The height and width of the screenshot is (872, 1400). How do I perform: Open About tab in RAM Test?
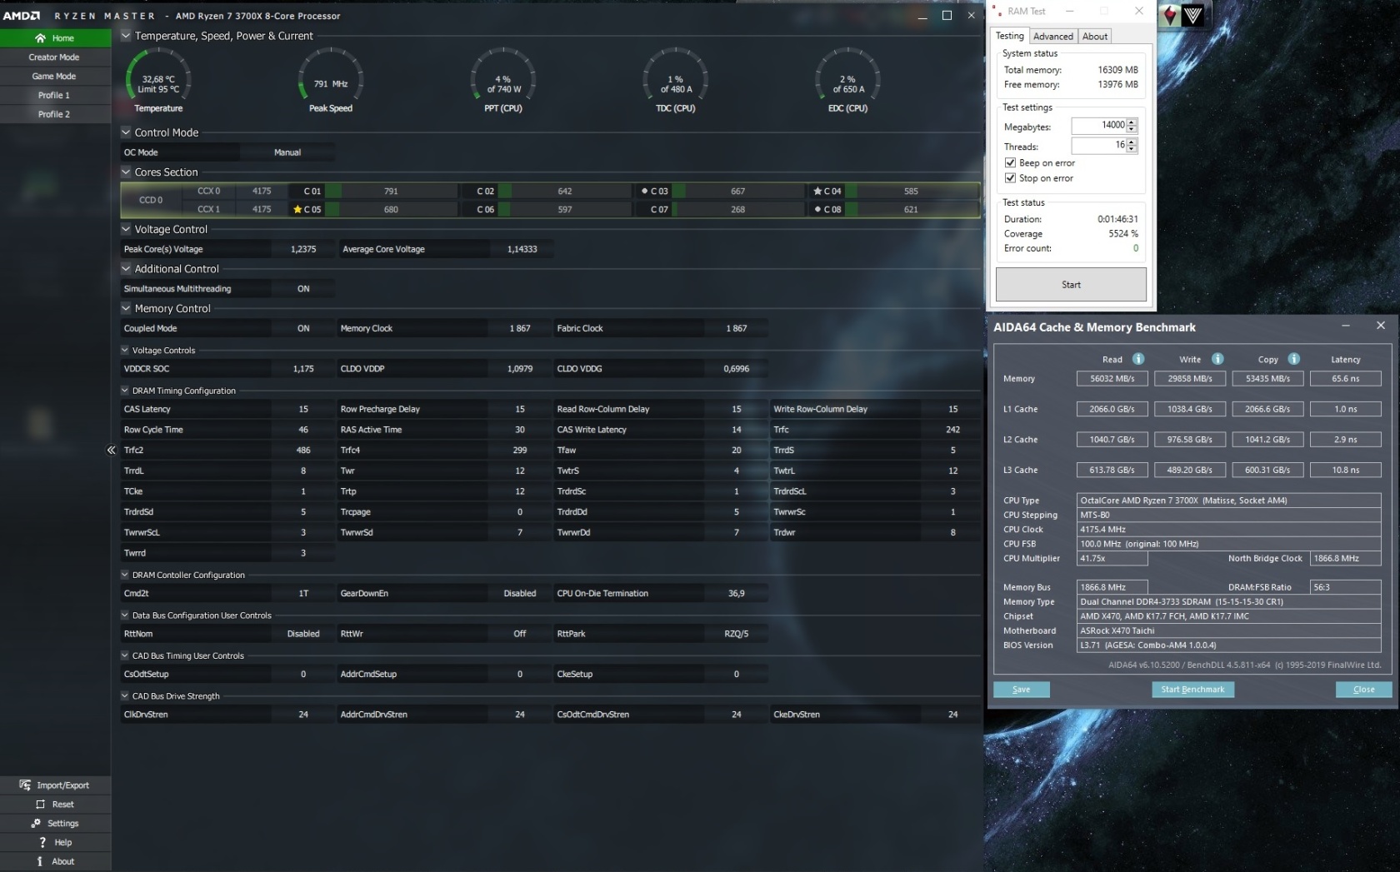(x=1095, y=37)
